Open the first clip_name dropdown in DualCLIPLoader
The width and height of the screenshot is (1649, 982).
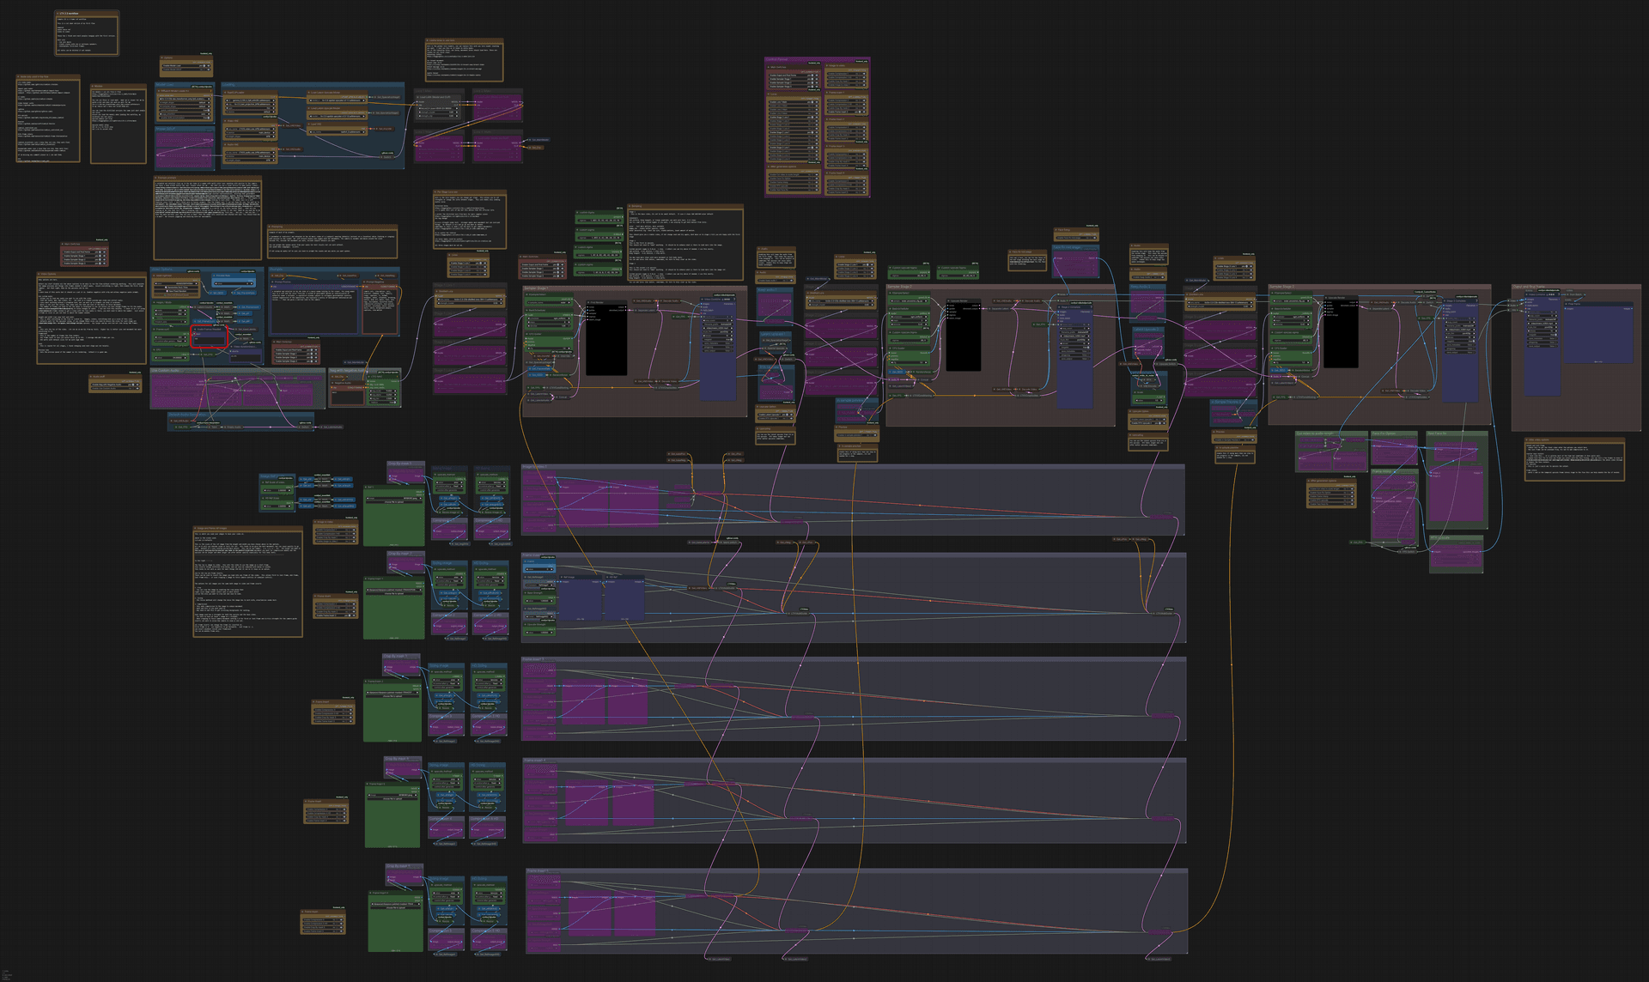pyautogui.click(x=250, y=100)
